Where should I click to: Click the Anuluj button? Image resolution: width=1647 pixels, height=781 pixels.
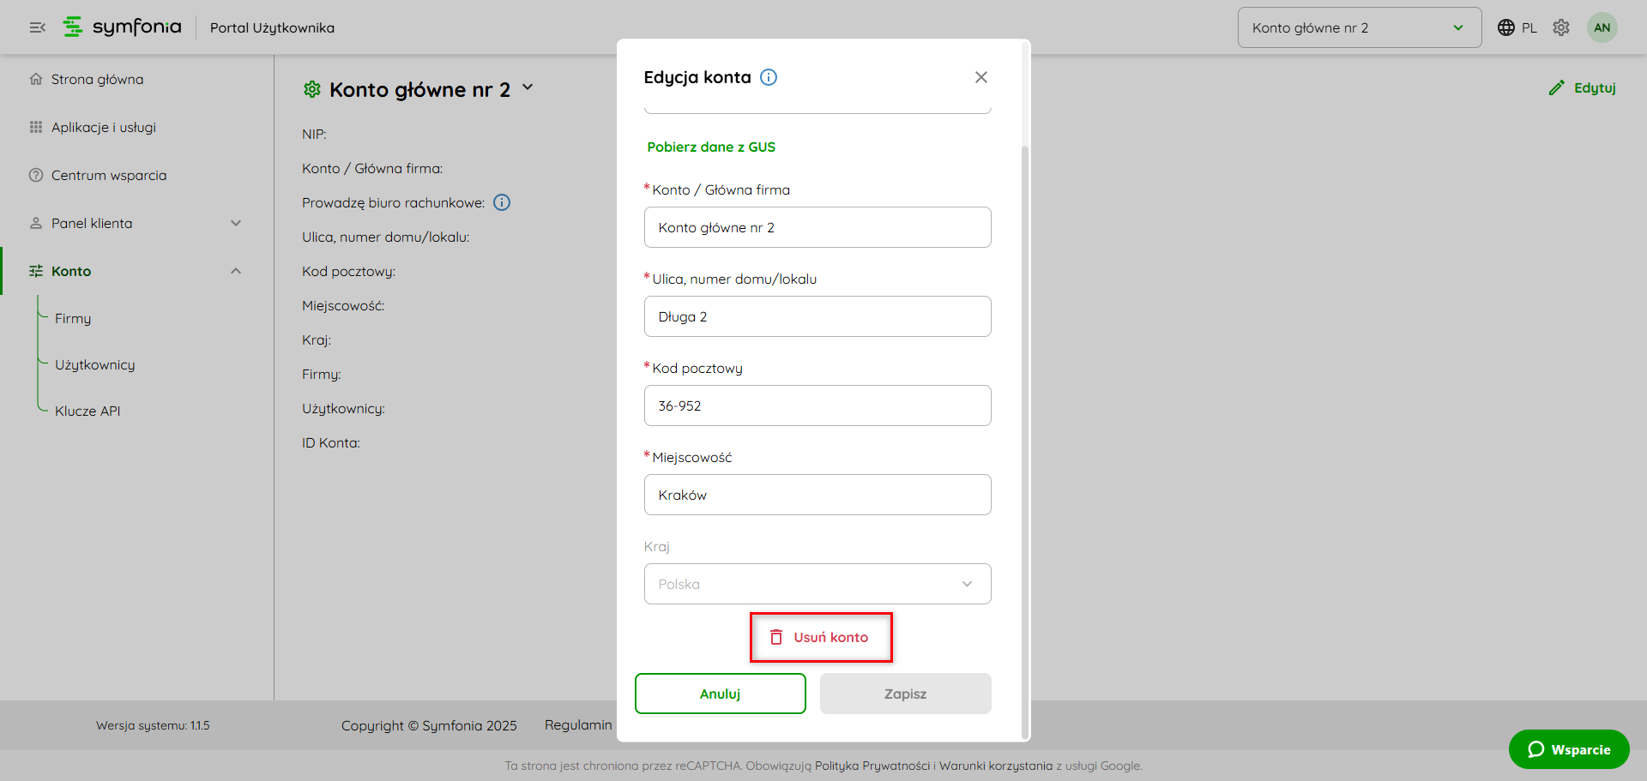pyautogui.click(x=720, y=694)
